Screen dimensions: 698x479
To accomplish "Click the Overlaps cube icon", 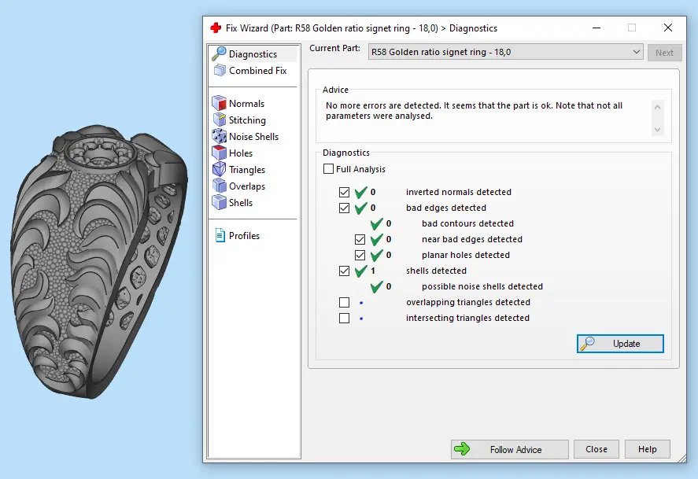I will point(219,186).
